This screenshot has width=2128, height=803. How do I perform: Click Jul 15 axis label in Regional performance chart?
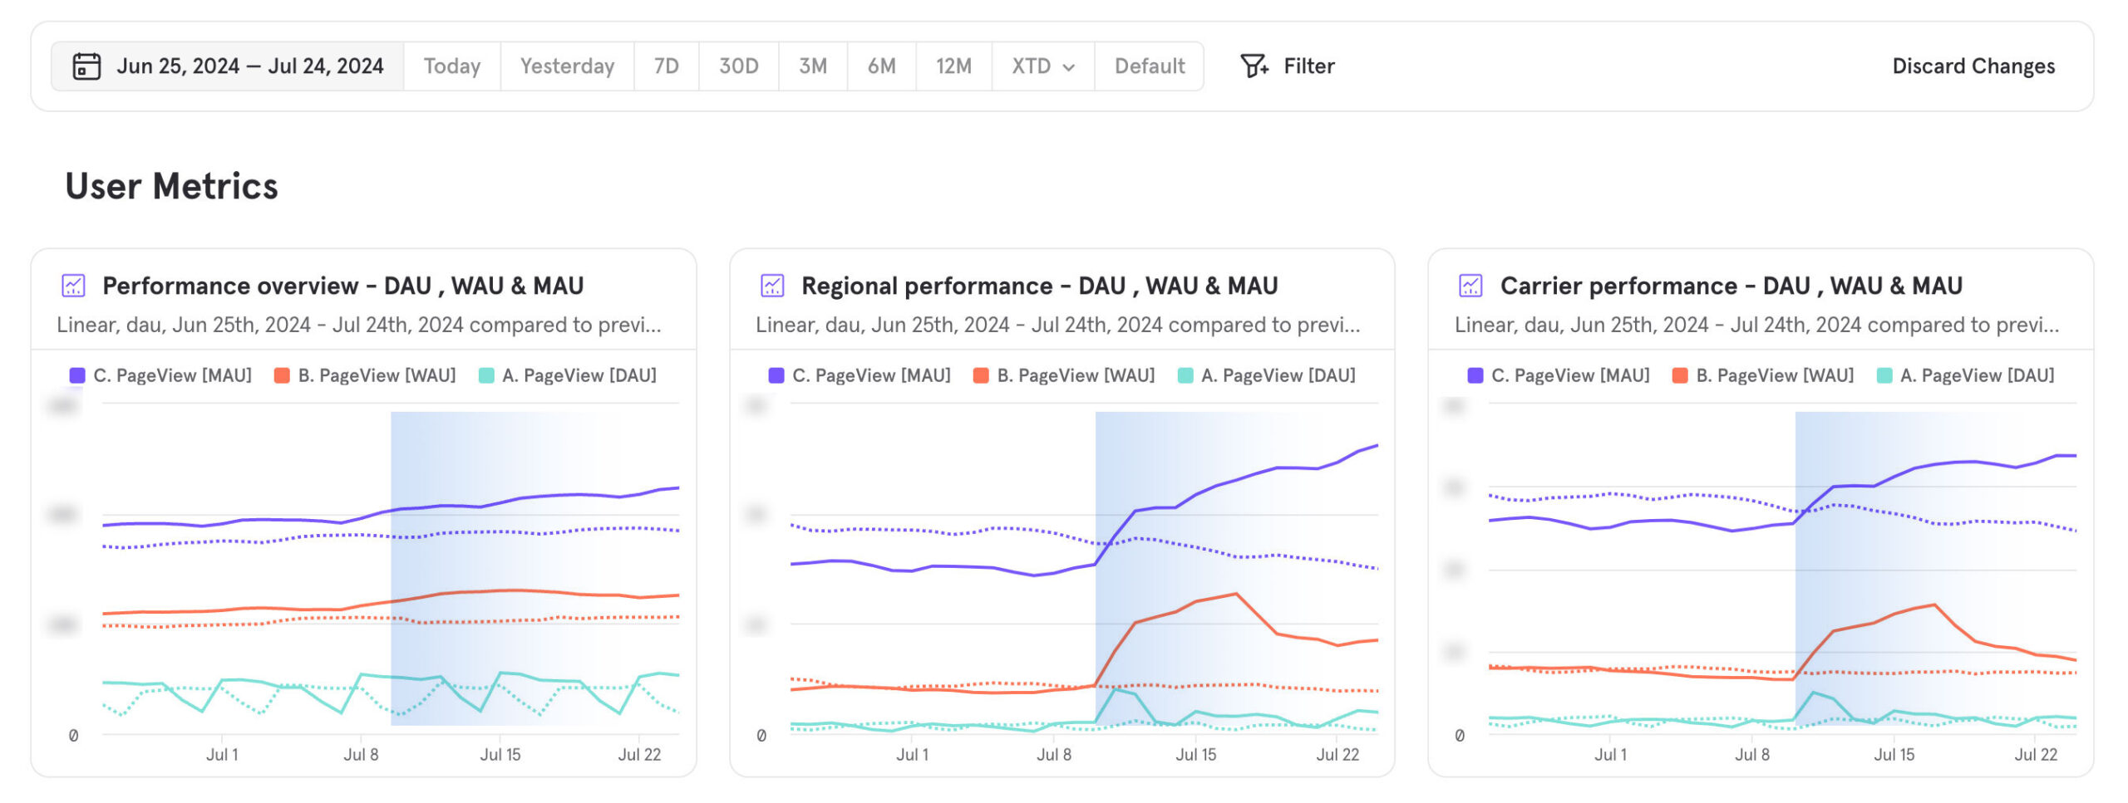click(x=1195, y=754)
